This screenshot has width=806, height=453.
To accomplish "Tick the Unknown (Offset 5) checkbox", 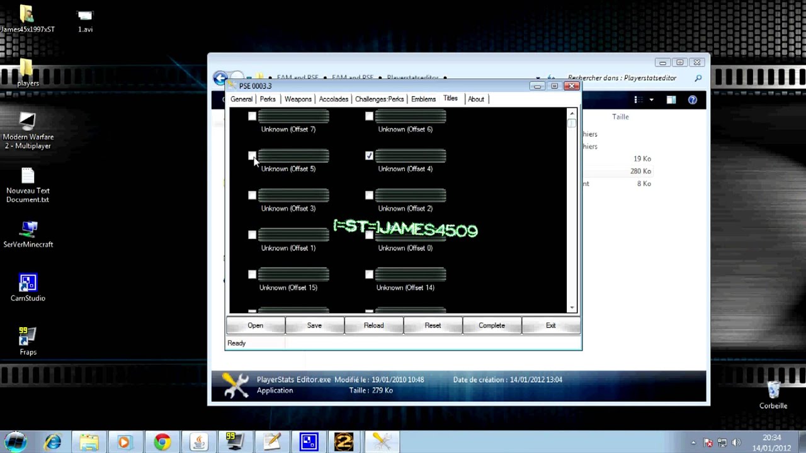I will 252,156.
